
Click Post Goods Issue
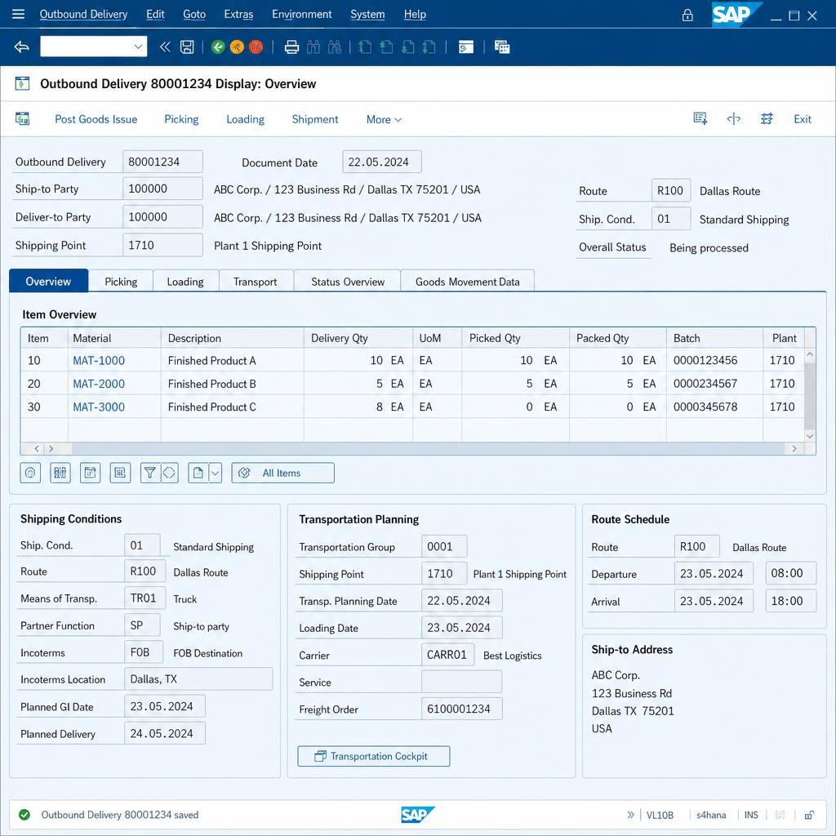pyautogui.click(x=96, y=119)
